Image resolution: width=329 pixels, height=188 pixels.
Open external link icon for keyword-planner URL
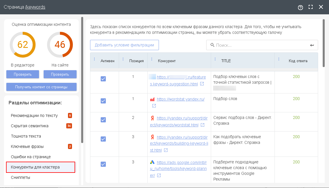pyautogui.click(x=159, y=175)
